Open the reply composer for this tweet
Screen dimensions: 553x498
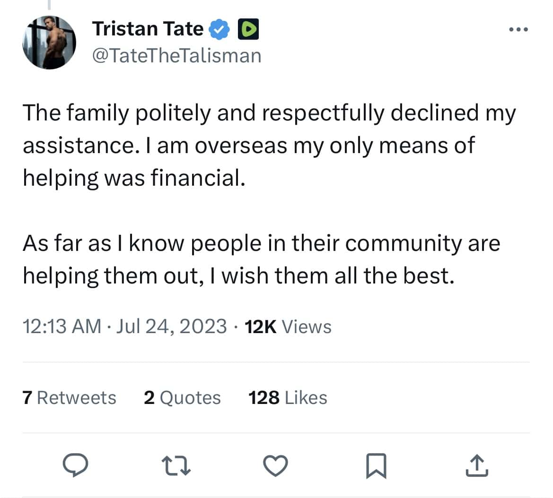tap(76, 465)
